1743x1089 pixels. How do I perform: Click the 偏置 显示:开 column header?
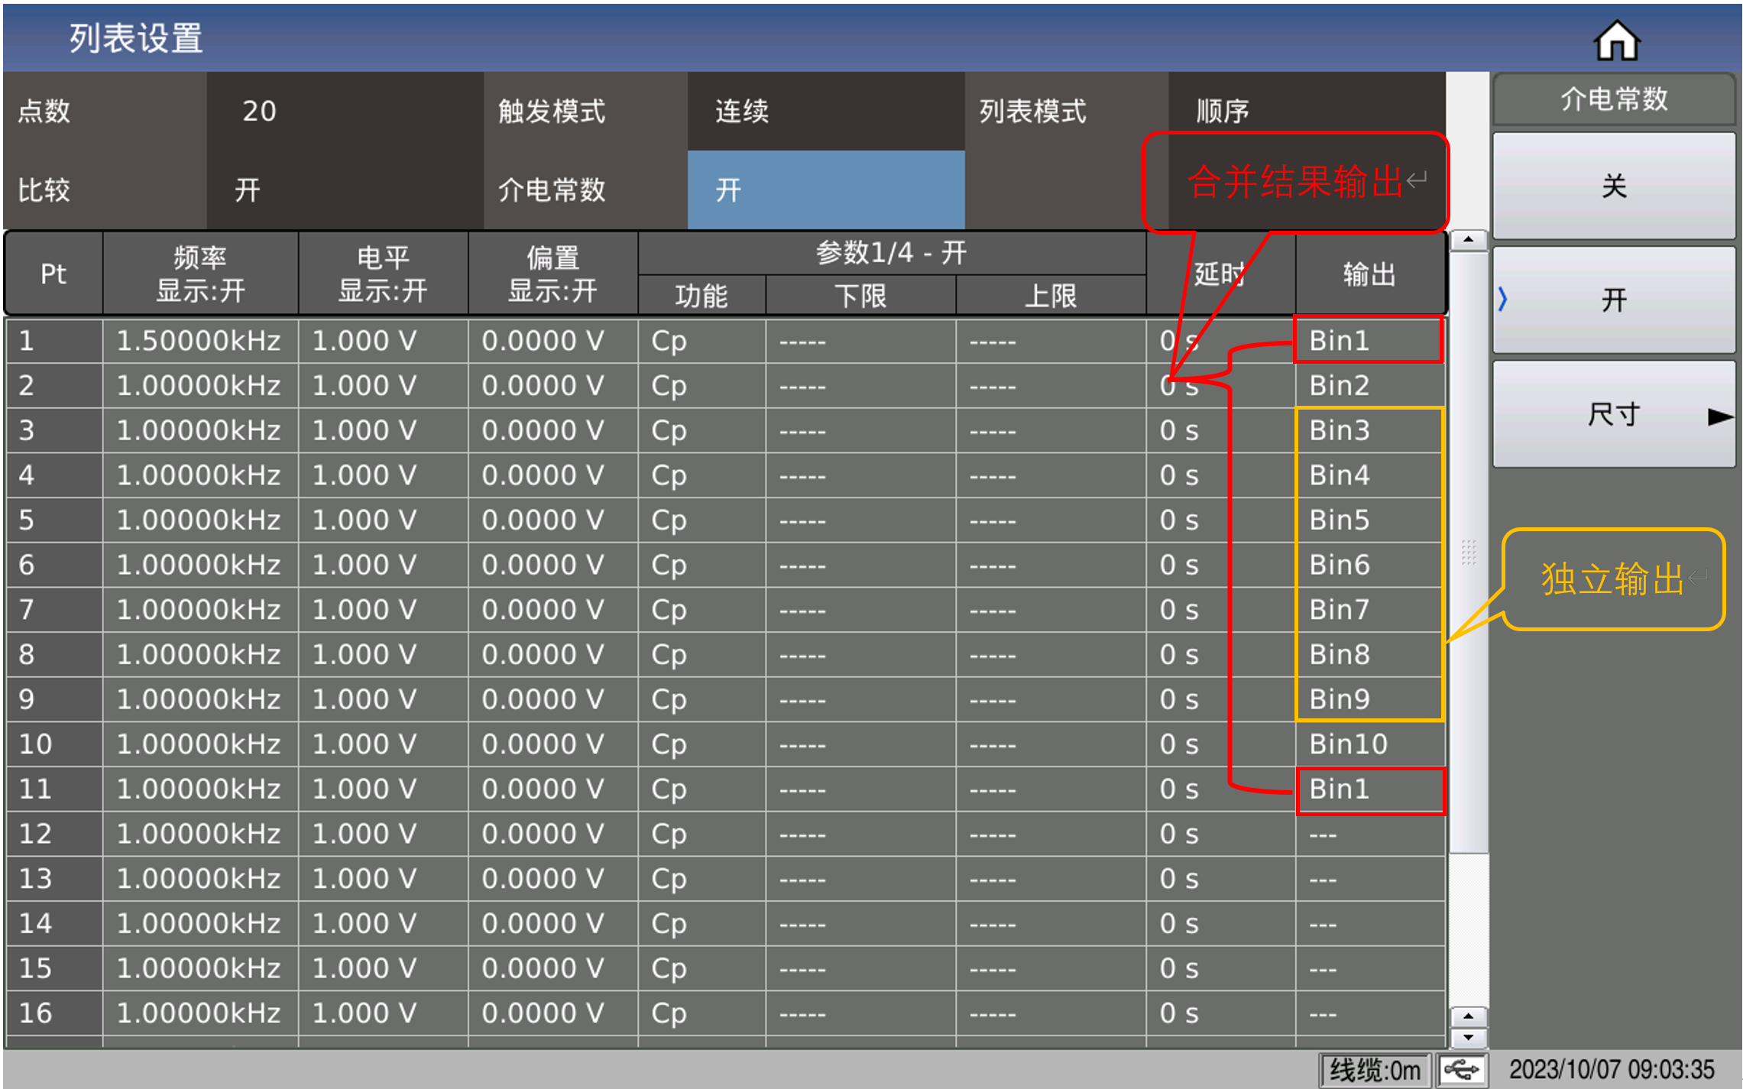pos(552,274)
